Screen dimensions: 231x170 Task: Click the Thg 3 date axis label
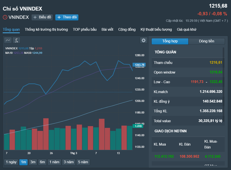73,153
